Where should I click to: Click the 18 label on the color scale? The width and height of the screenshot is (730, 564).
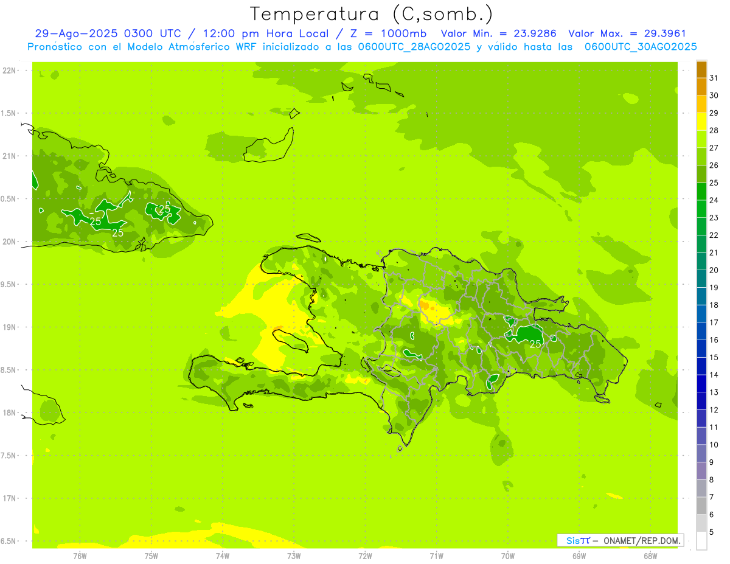tap(714, 305)
